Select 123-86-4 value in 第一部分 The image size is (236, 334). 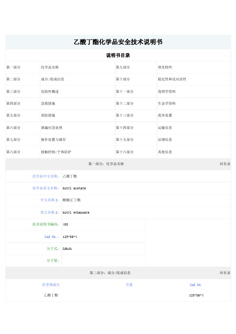[70, 236]
